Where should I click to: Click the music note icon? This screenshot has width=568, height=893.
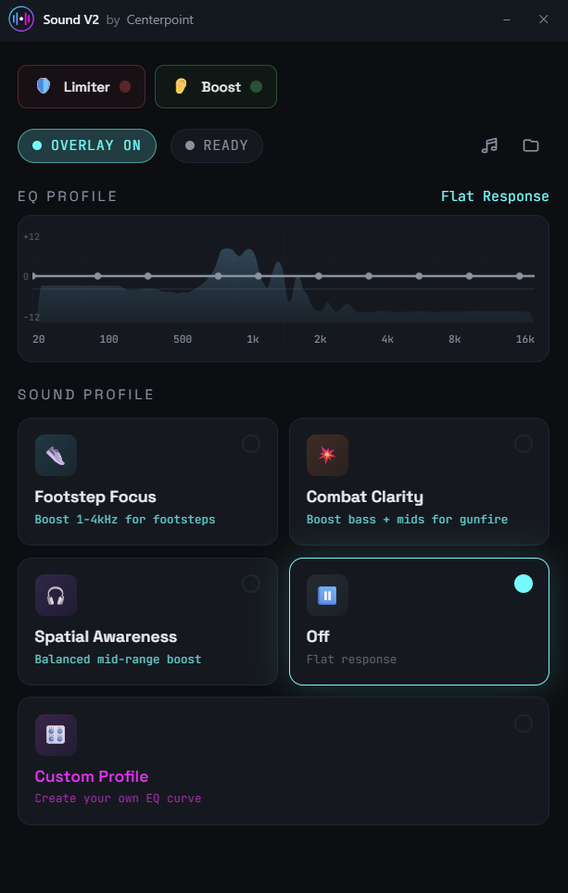(x=489, y=145)
